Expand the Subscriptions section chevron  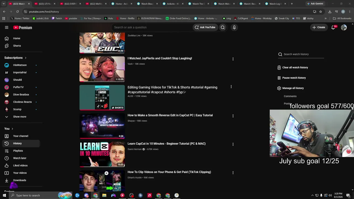click(x=26, y=58)
